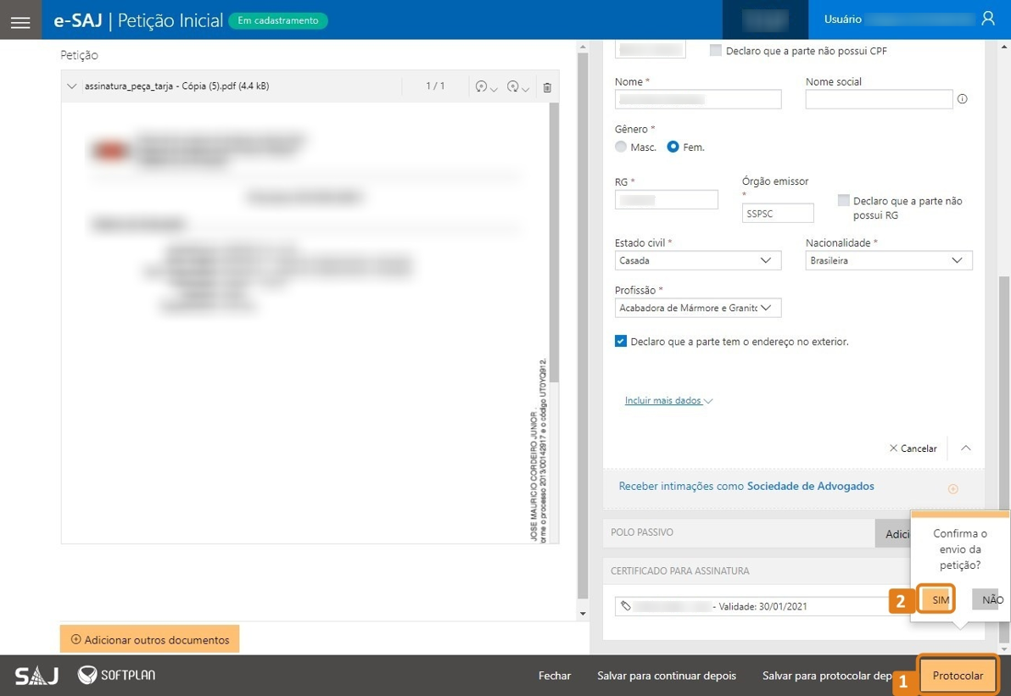Check 'parte não possui CPF' box
This screenshot has width=1011, height=696.
click(x=716, y=51)
